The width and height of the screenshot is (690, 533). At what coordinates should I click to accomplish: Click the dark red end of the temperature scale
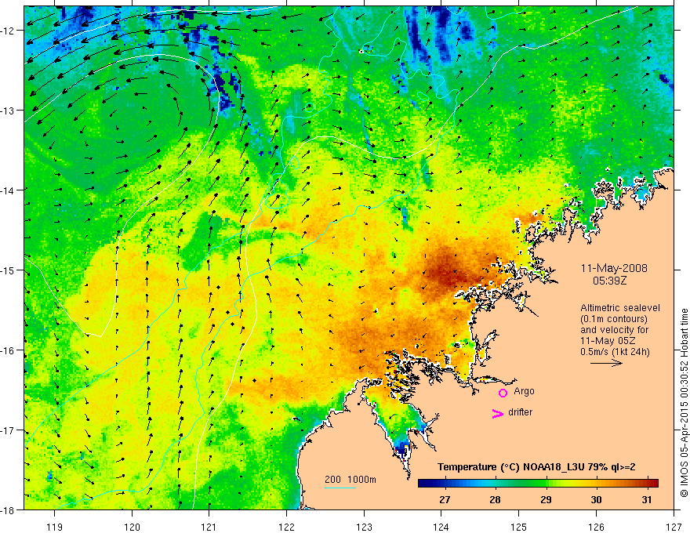(653, 483)
